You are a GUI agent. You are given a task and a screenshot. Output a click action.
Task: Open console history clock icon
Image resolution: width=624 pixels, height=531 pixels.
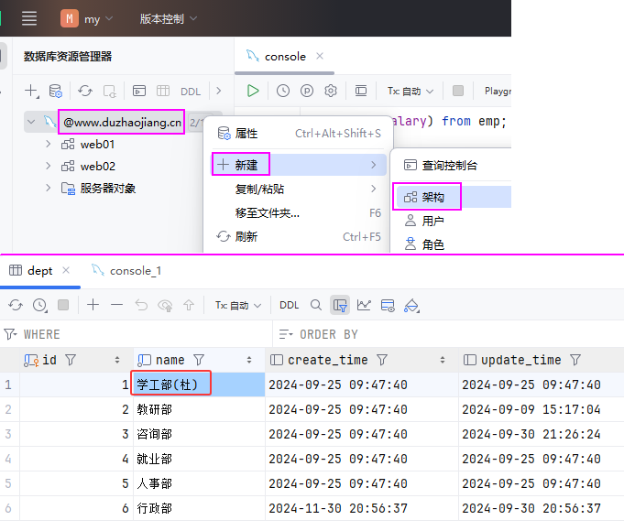coord(283,91)
